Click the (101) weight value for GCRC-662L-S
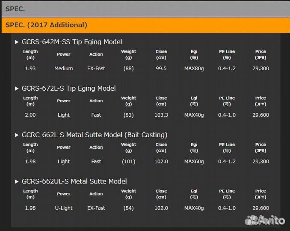Screen dimensions: 290x231 pos(128,162)
